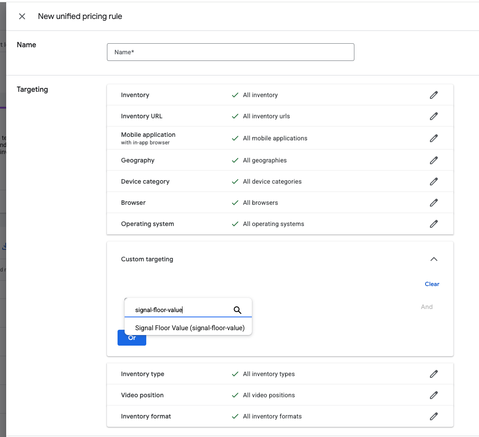The height and width of the screenshot is (437, 479).
Task: Click the search magnifier icon
Action: click(237, 310)
